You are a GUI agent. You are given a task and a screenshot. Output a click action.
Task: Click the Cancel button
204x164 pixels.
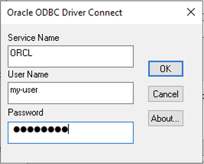(x=166, y=94)
